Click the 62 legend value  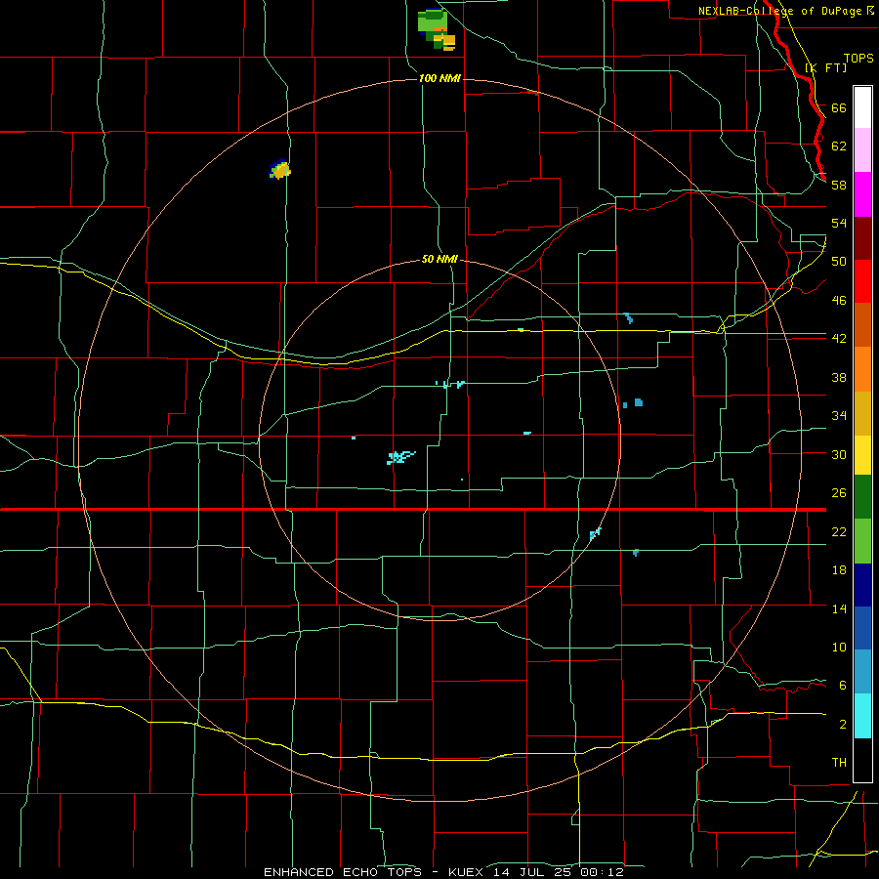tap(839, 146)
